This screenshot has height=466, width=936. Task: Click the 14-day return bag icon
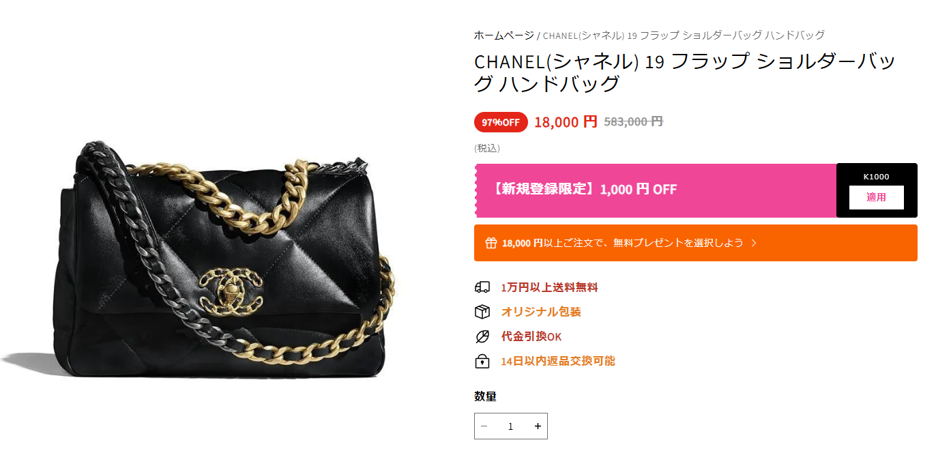(482, 361)
